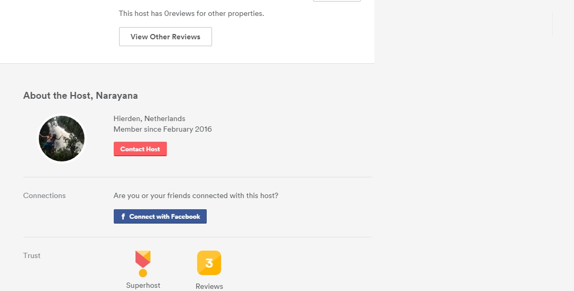Click the Hierden, Netherlands location text
The width and height of the screenshot is (574, 291).
[x=149, y=118]
